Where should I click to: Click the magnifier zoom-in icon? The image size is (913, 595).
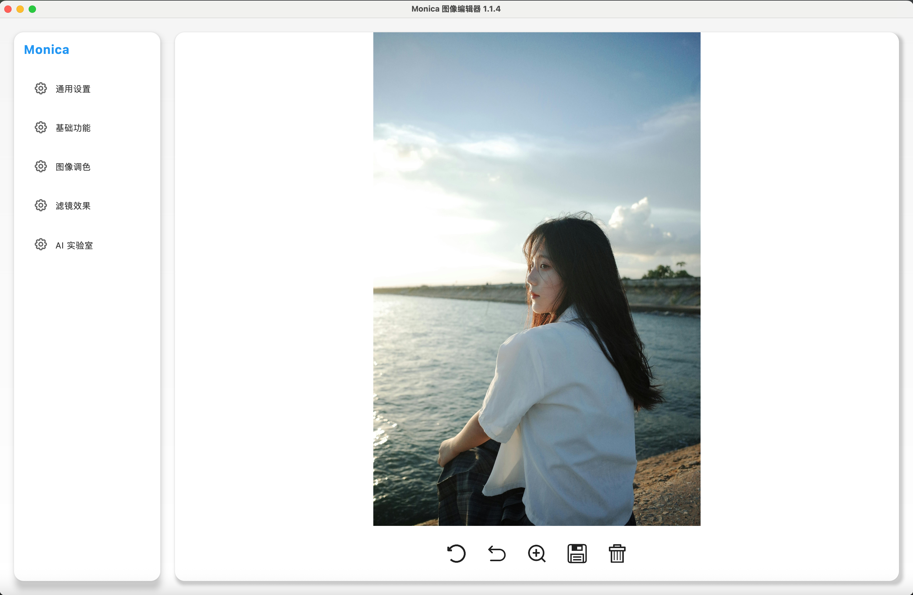(x=537, y=554)
